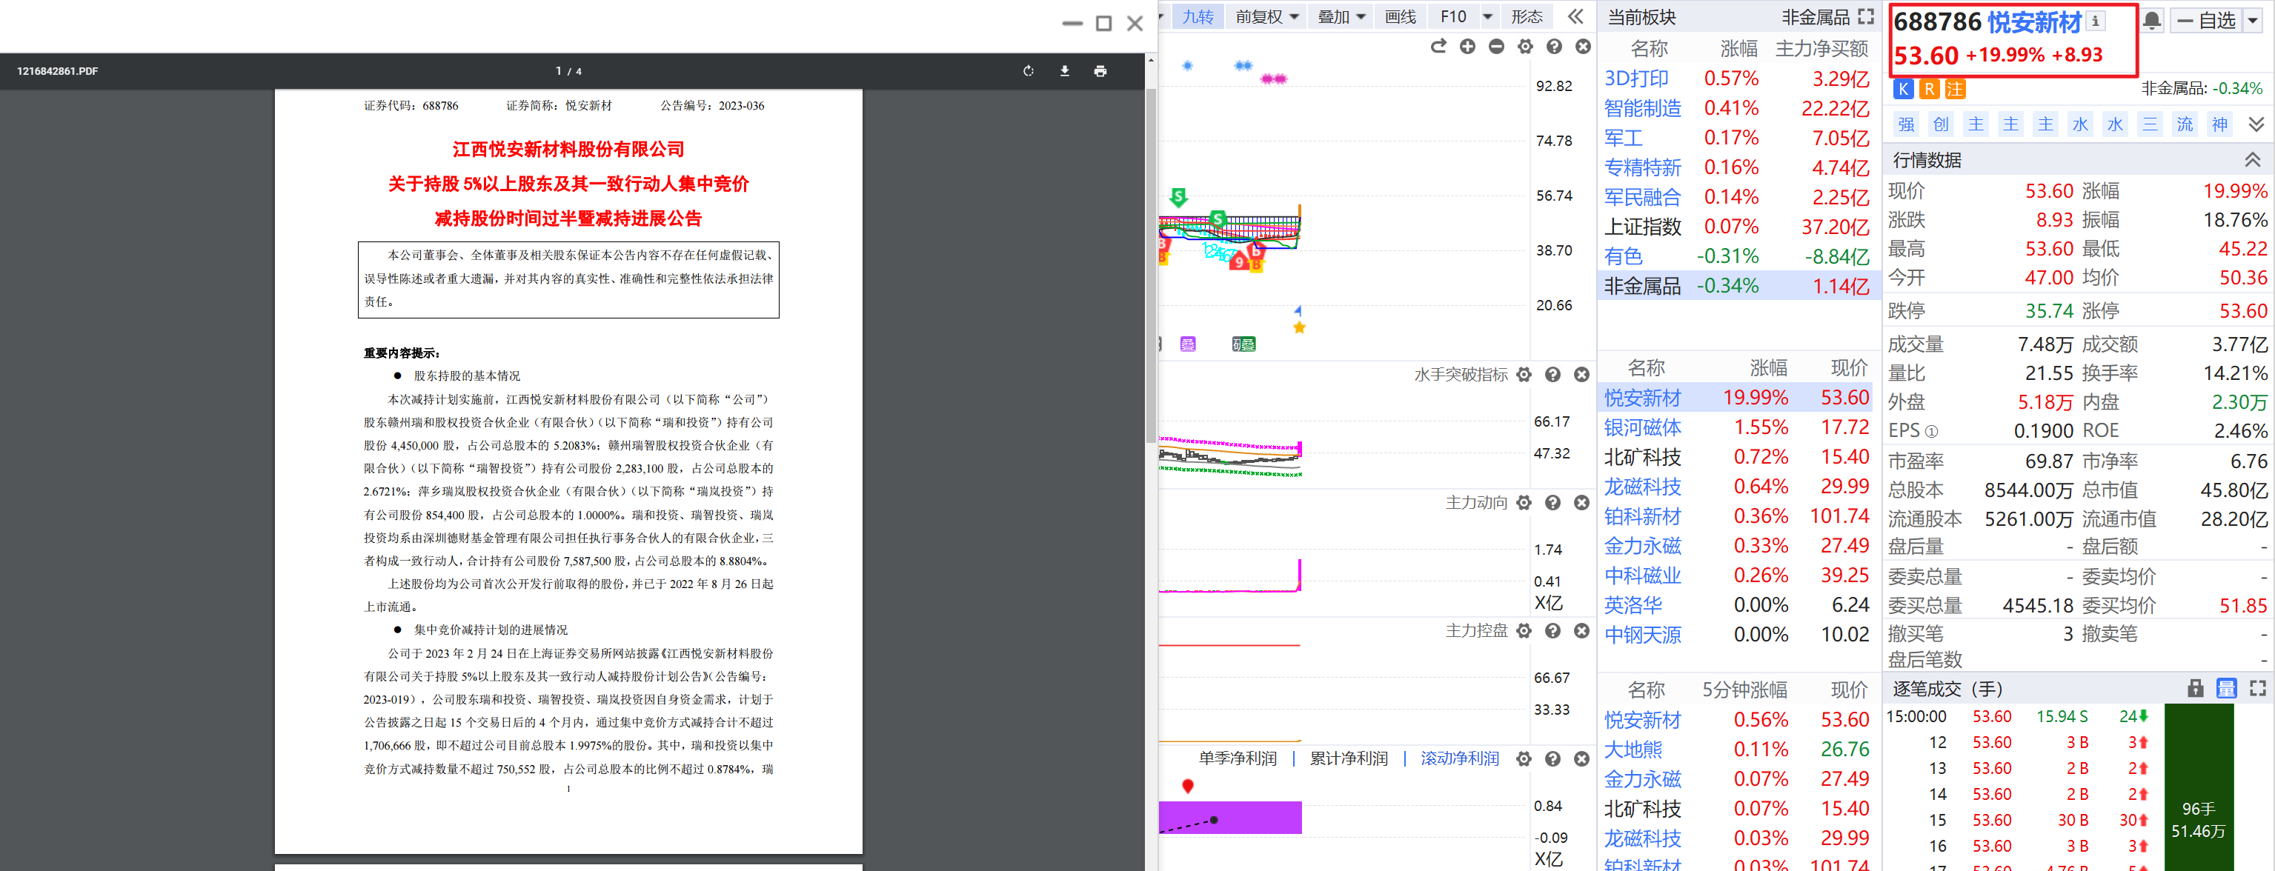Image resolution: width=2275 pixels, height=871 pixels.
Task: Collapse the 行情数据 section
Action: tap(2253, 160)
